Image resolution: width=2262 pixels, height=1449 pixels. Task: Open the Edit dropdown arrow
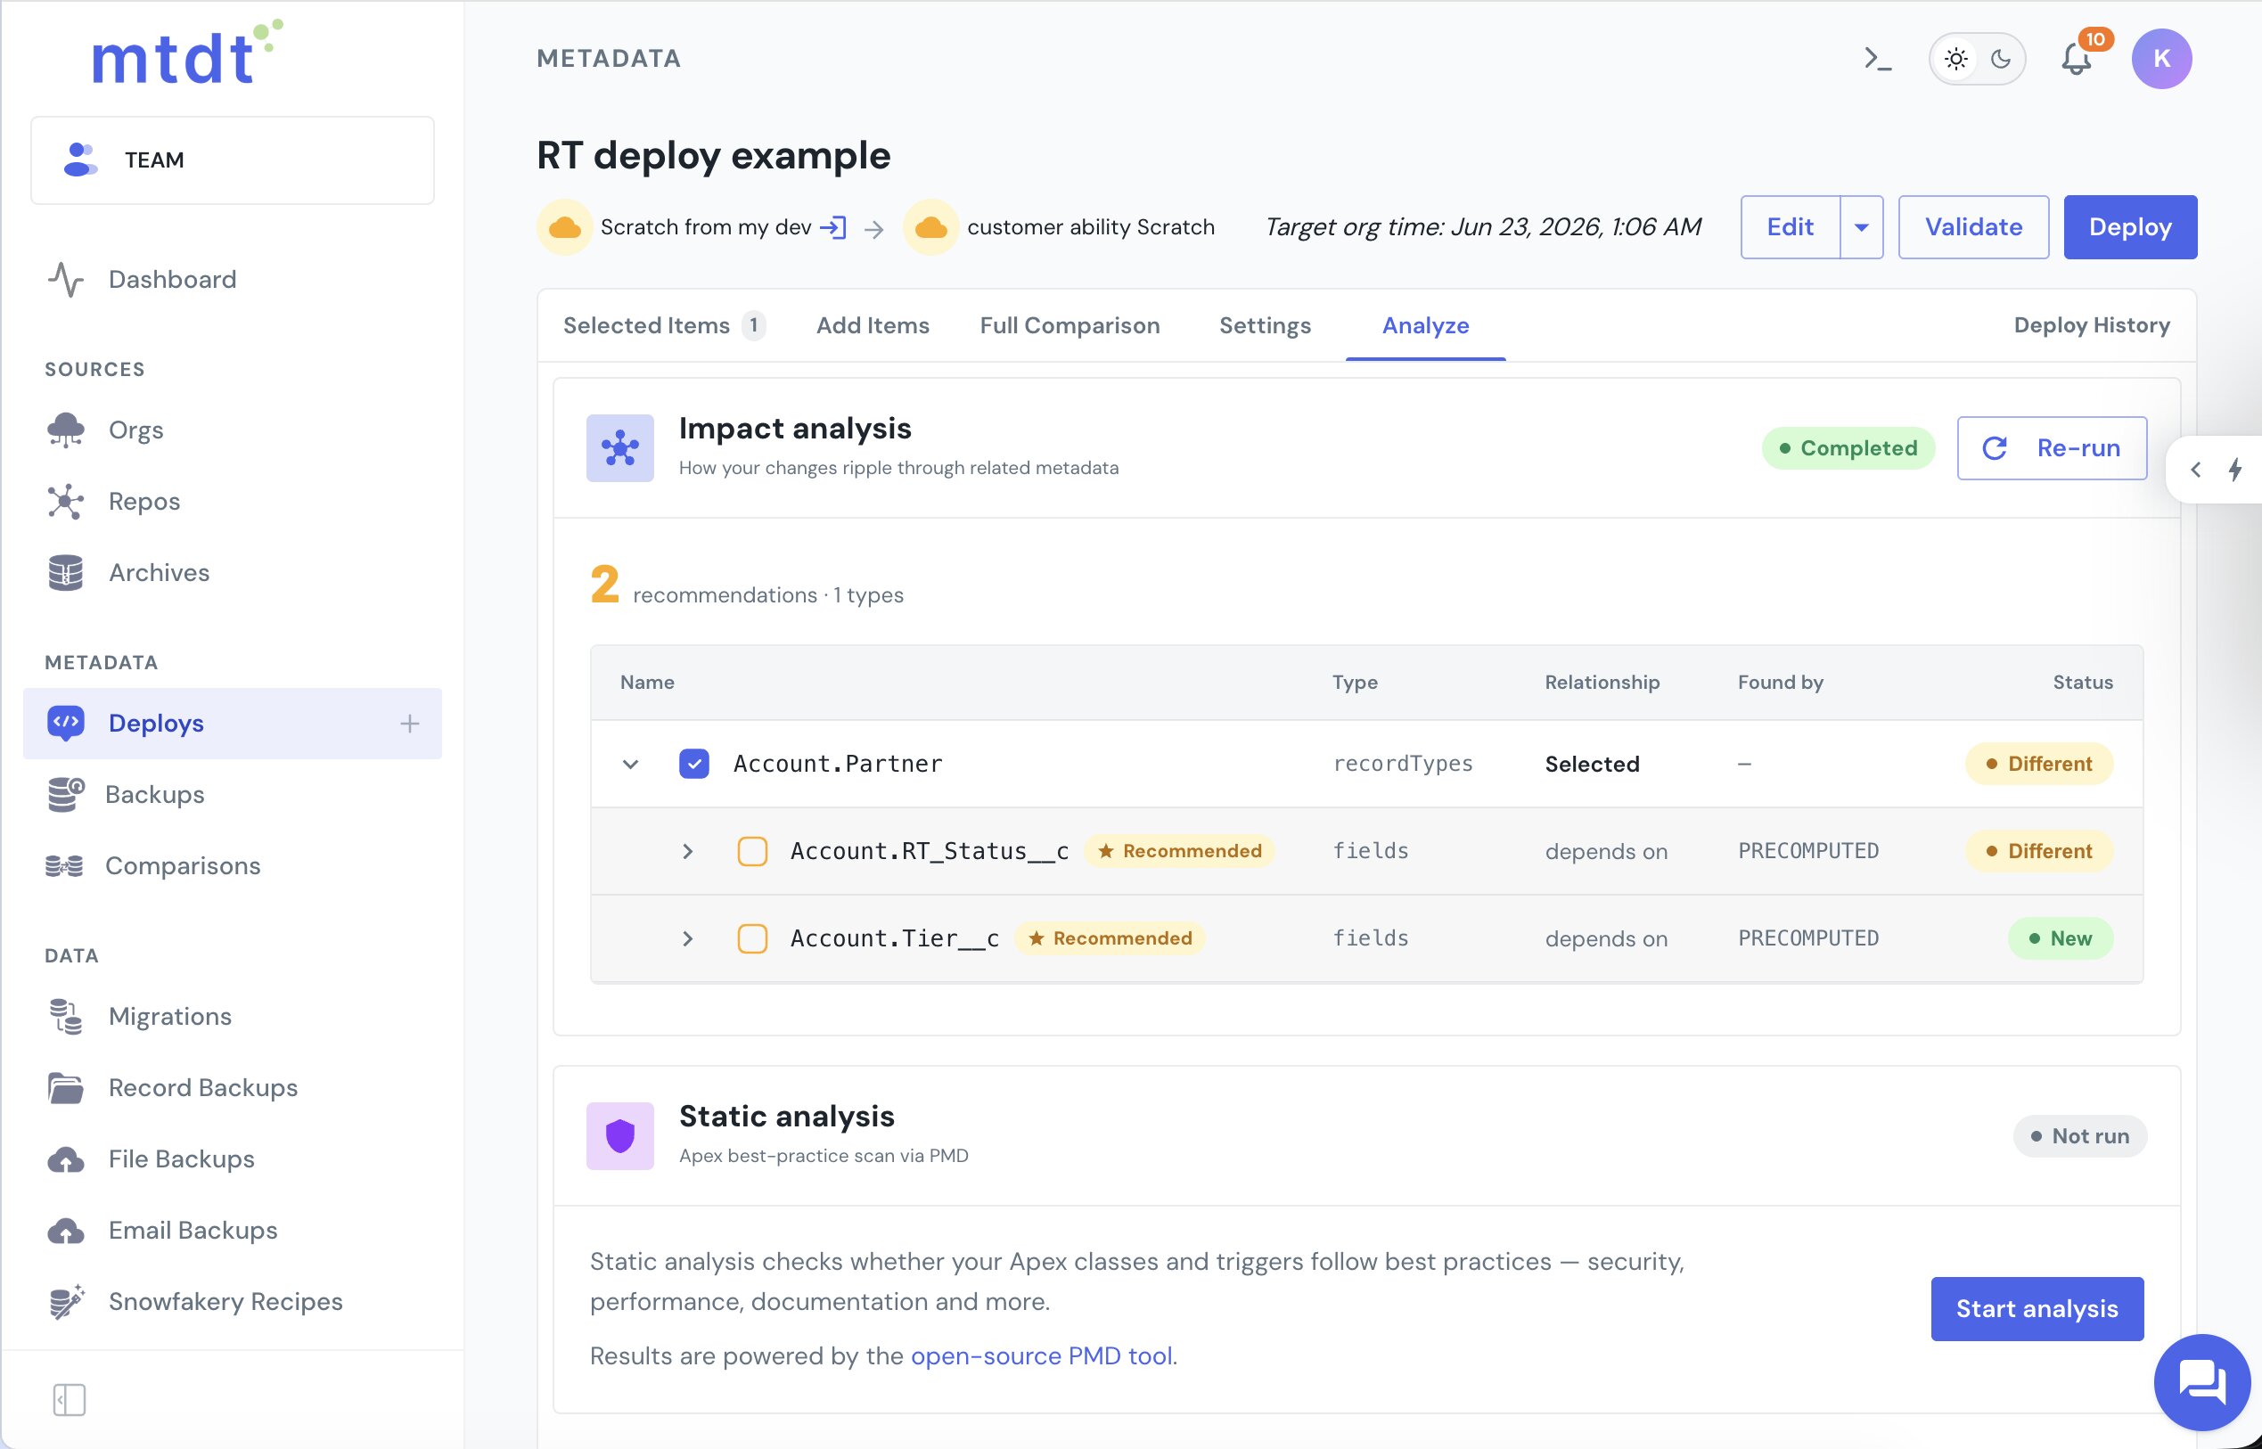(x=1861, y=226)
